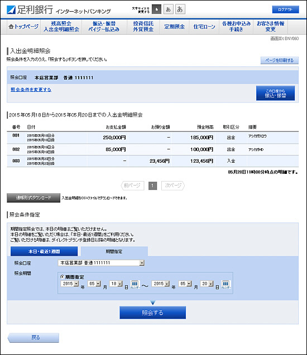Go to トップページ home menu
Screen dimensions: 307x355
click(x=23, y=27)
